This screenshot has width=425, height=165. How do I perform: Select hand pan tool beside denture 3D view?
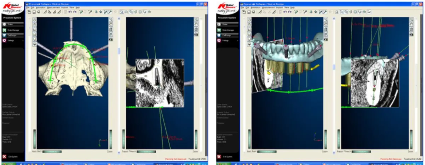[x=326, y=24]
